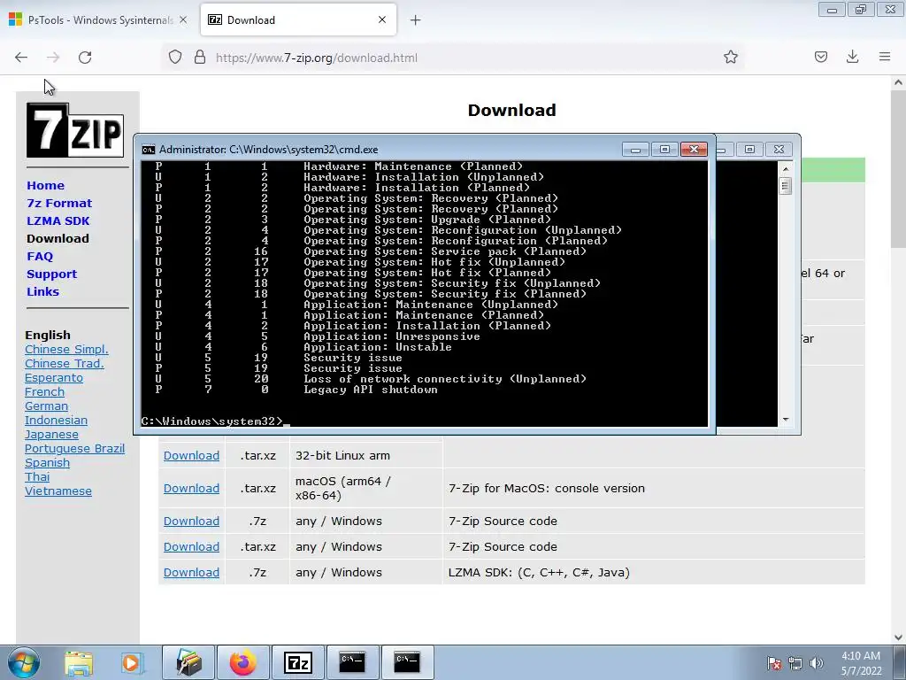Click scroll-down arrow of background cmd window
Screen dimensions: 906x680
pos(785,420)
